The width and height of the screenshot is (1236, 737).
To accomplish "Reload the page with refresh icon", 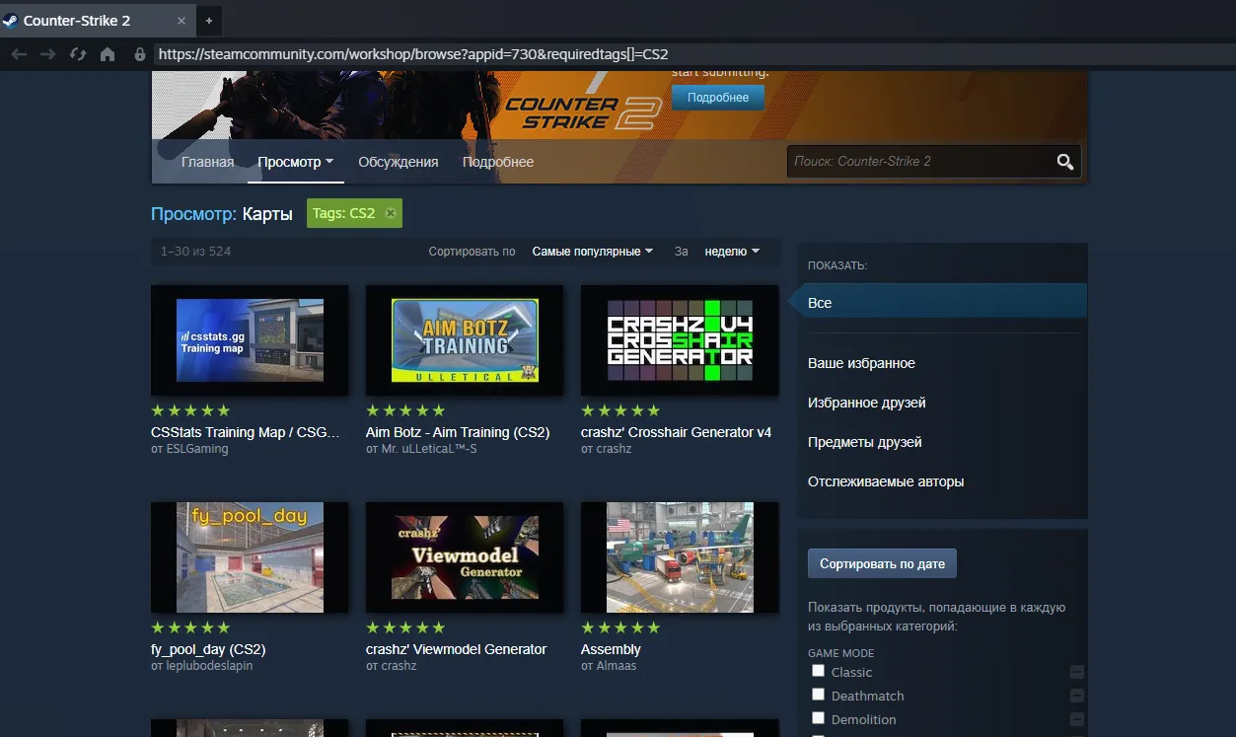I will pyautogui.click(x=78, y=54).
